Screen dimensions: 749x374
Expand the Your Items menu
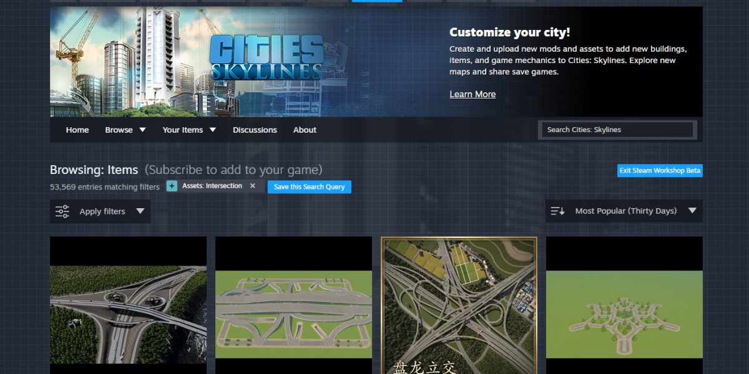(x=190, y=130)
